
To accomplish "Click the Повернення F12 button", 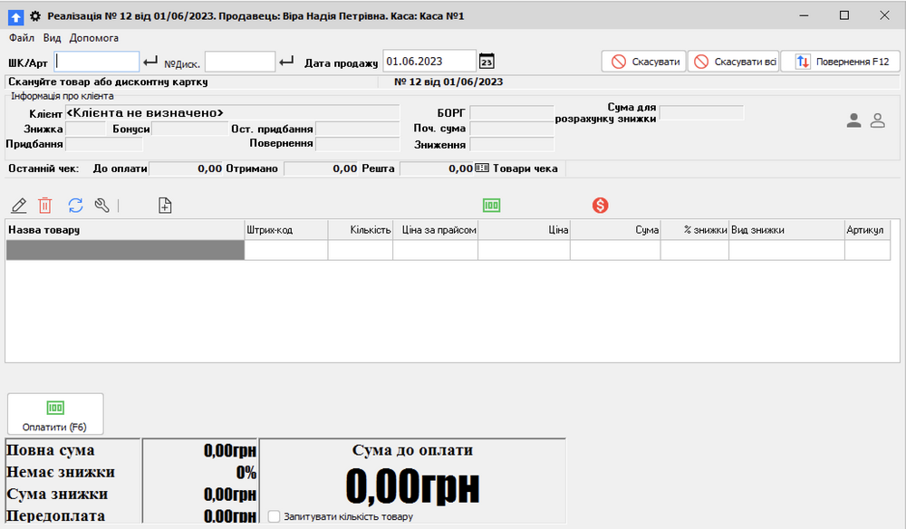I will [840, 62].
